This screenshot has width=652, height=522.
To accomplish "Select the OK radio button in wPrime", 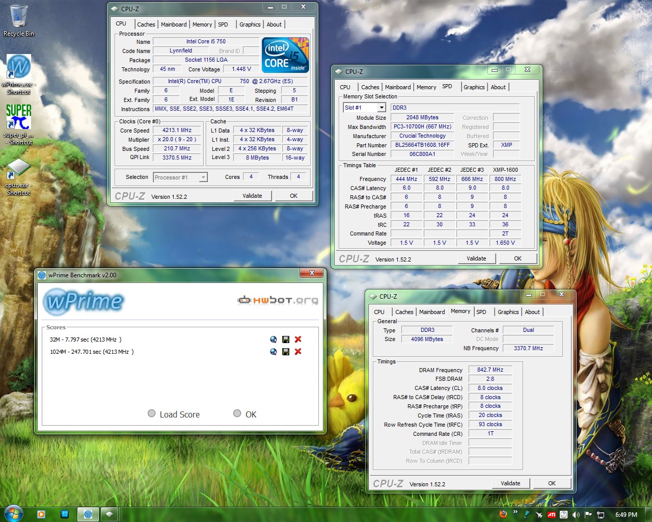I will (237, 413).
